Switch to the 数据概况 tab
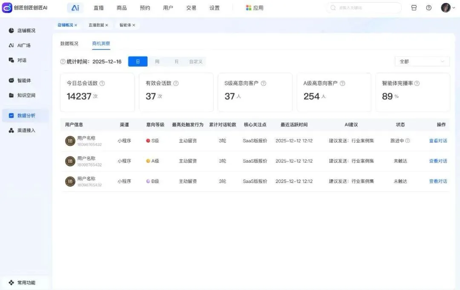Screen dimensions: 460x290 point(69,43)
